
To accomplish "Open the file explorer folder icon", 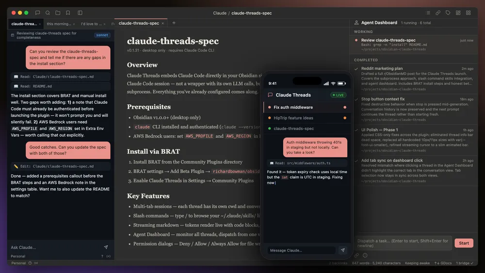I will tap(58, 13).
